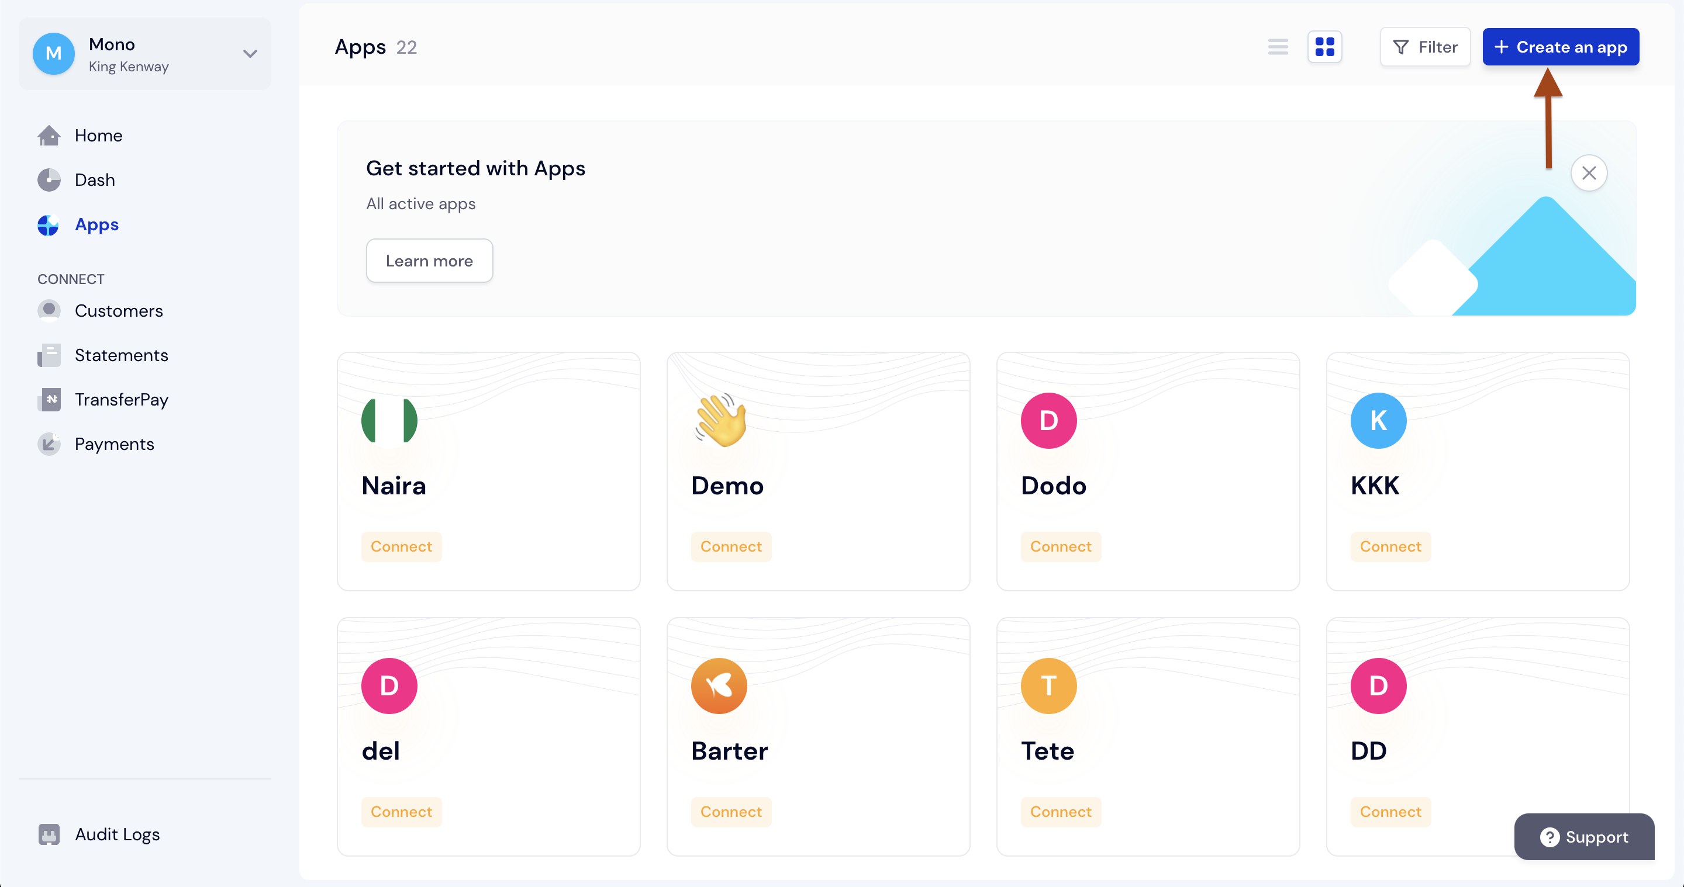Open the Naira app card
1684x887 pixels.
coord(488,471)
